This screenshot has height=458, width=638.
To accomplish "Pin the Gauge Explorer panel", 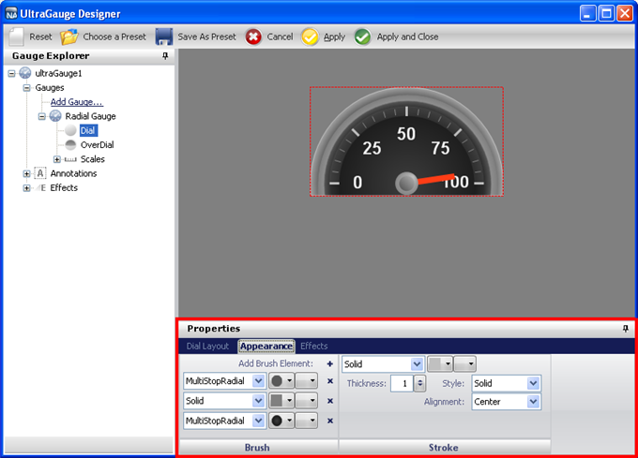I will point(165,56).
